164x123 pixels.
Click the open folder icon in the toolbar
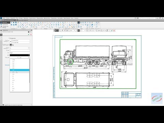point(14,23)
